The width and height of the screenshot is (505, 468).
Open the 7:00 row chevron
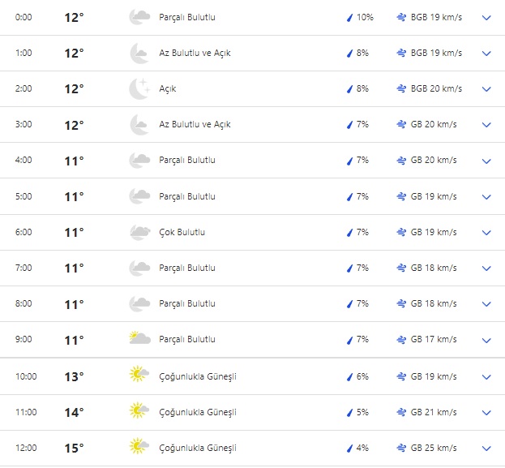pyautogui.click(x=486, y=268)
